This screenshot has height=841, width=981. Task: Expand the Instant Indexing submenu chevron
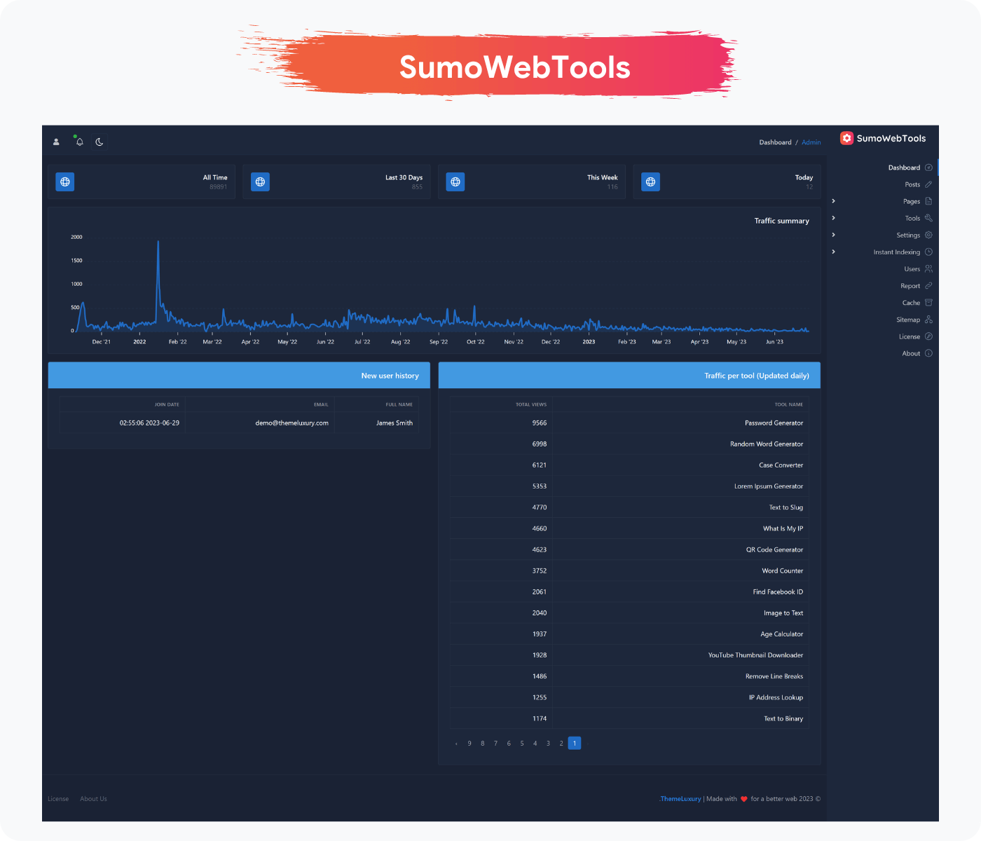pyautogui.click(x=833, y=252)
